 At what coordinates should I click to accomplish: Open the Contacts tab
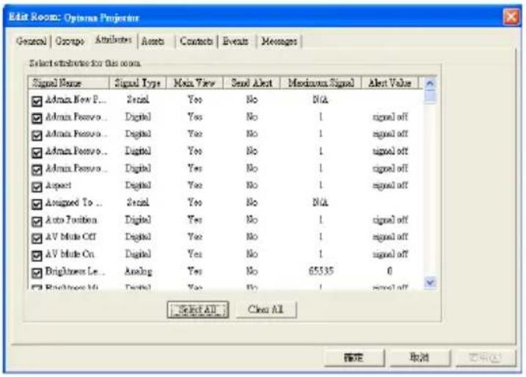click(x=197, y=41)
